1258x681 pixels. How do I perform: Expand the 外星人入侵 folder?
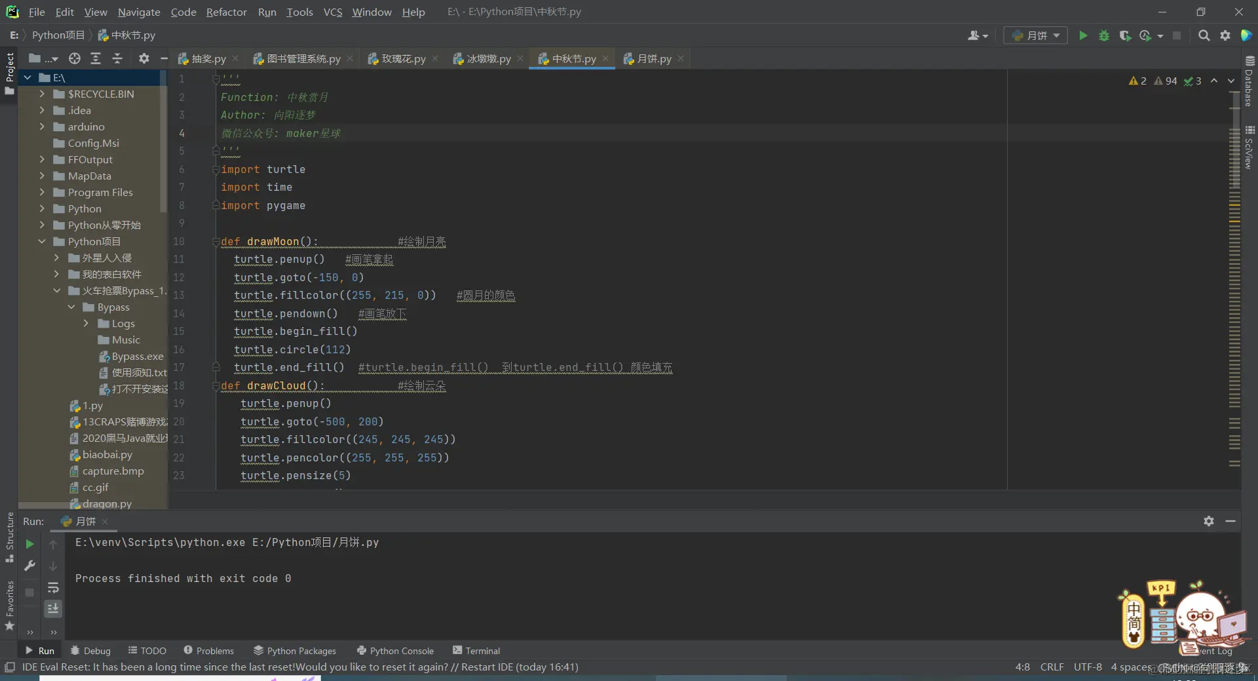click(x=56, y=258)
